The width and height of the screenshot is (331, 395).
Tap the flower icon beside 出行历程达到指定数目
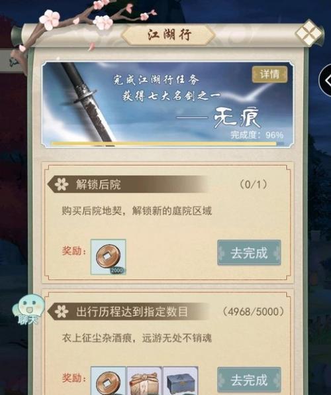[x=62, y=311]
